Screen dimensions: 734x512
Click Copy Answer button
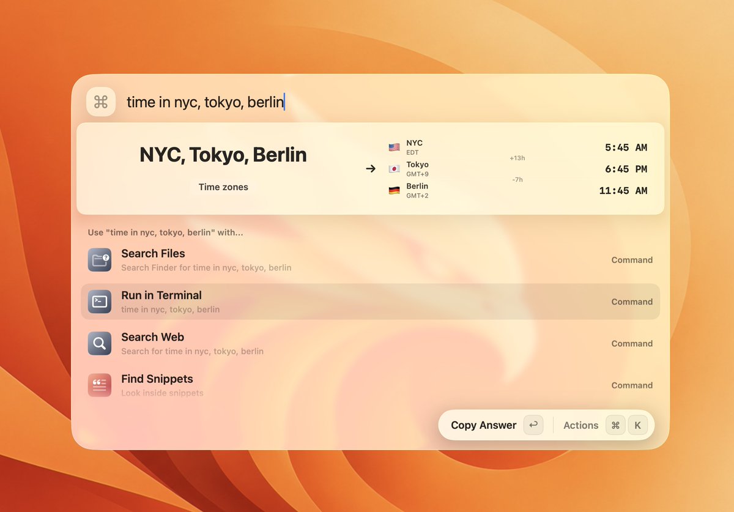(x=497, y=425)
